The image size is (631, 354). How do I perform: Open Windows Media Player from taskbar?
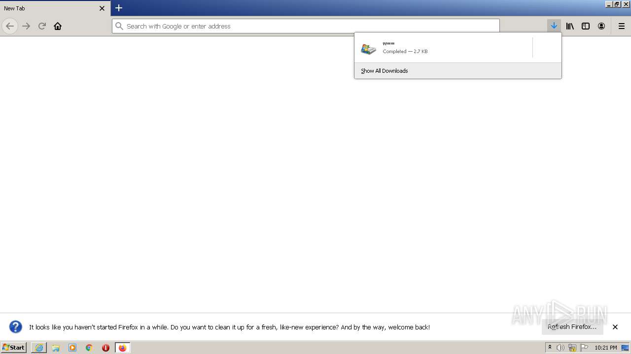(72, 348)
